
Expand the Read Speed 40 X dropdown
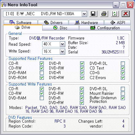(62, 44)
